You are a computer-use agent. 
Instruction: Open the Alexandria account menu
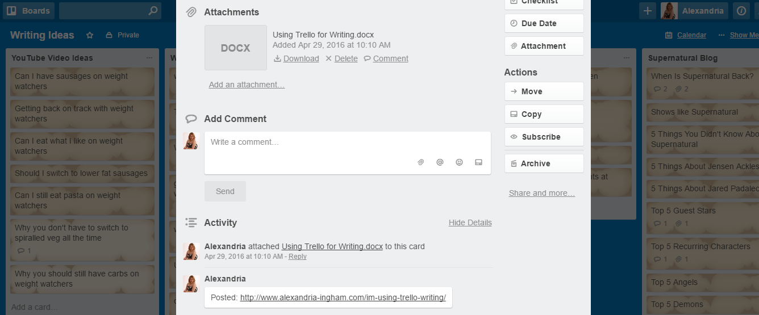pos(694,11)
